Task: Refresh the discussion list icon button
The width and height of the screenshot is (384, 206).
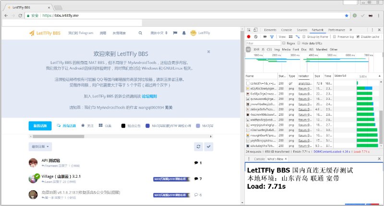Action: click(198, 146)
